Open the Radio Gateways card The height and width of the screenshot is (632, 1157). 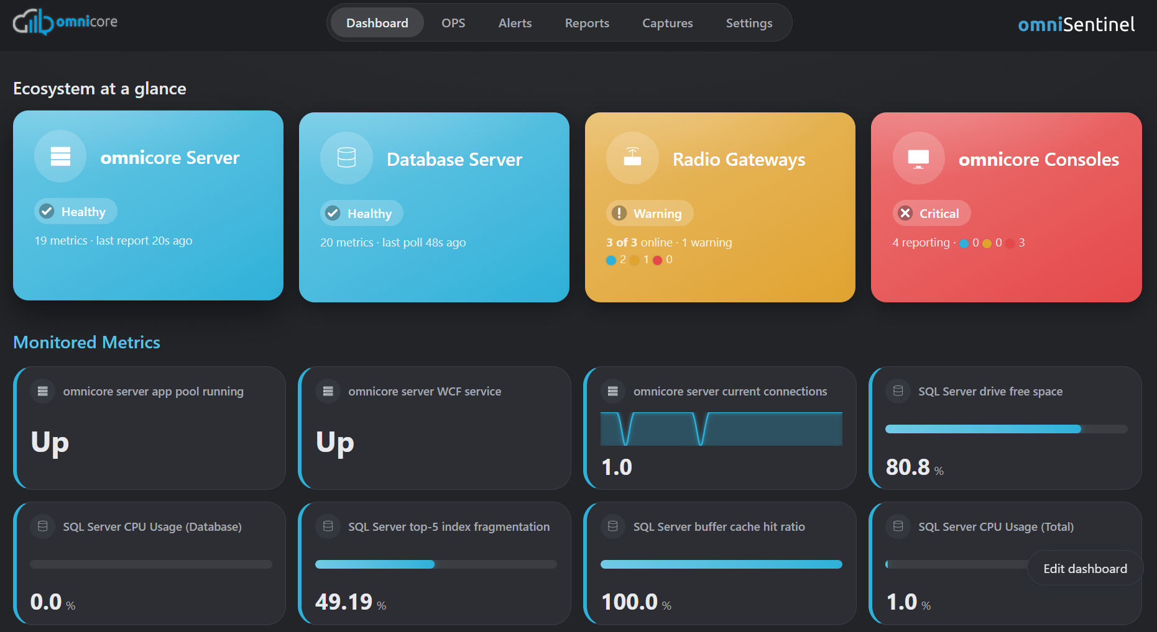point(720,207)
